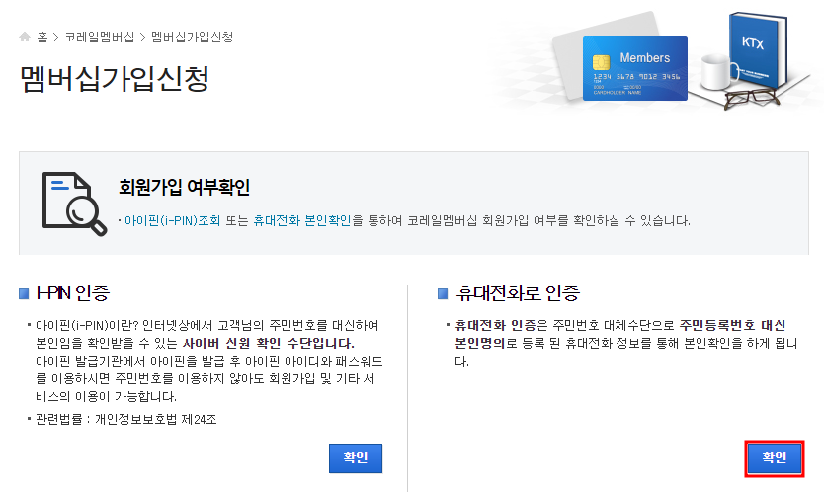Click the I-PIN 인증 section heading

coord(72,292)
